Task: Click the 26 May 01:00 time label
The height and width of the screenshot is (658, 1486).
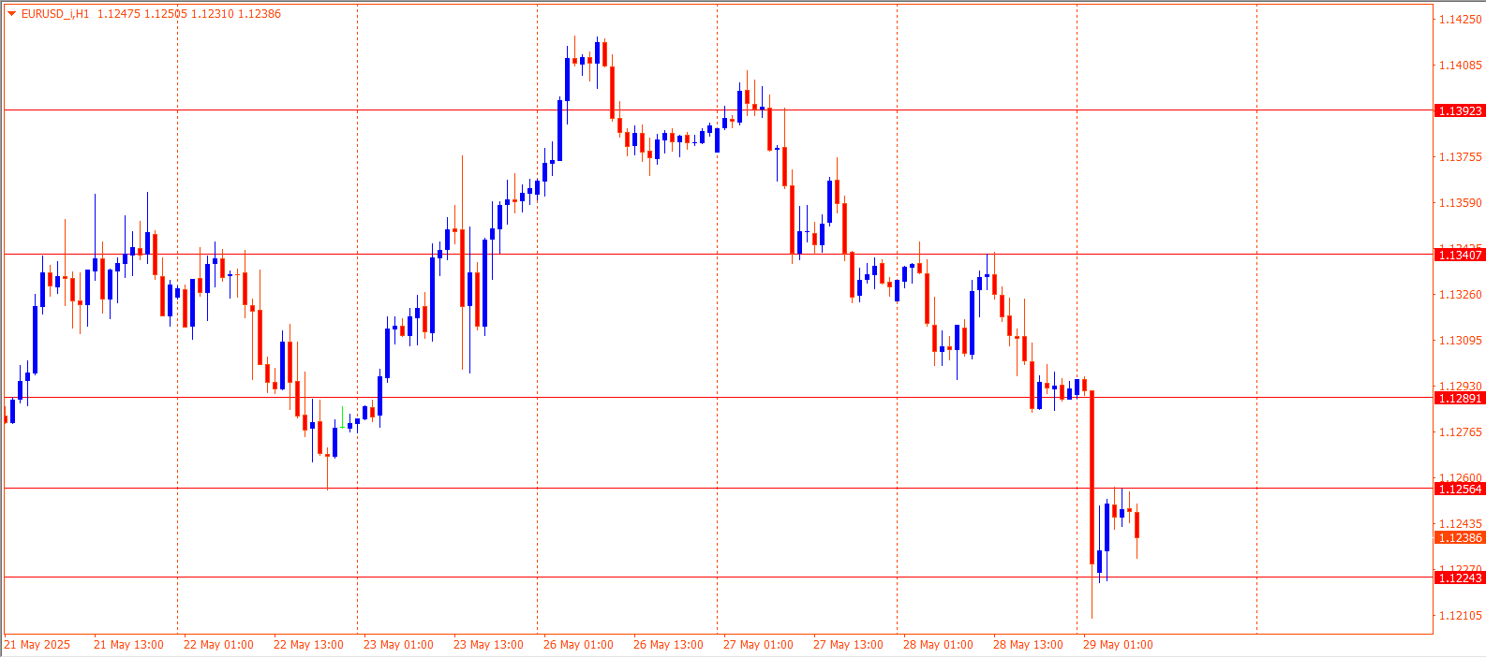Action: click(578, 645)
